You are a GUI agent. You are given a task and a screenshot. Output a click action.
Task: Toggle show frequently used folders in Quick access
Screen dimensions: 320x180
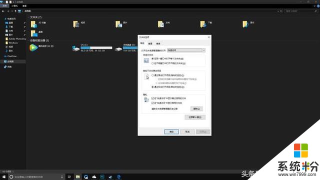(x=152, y=103)
